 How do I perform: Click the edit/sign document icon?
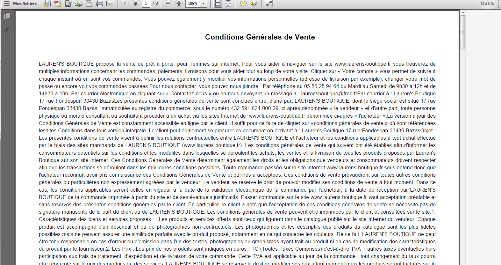[x=68, y=4]
